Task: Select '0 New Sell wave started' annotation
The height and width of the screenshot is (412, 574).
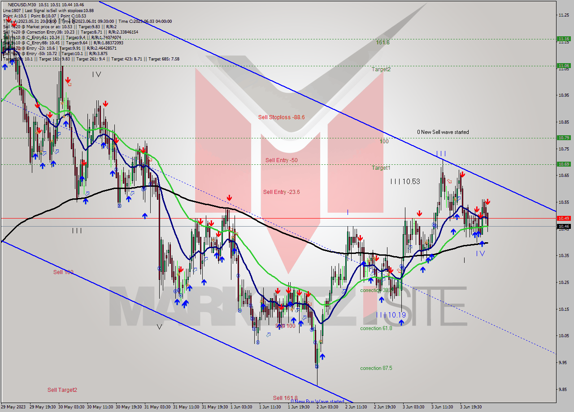Action: pos(443,132)
